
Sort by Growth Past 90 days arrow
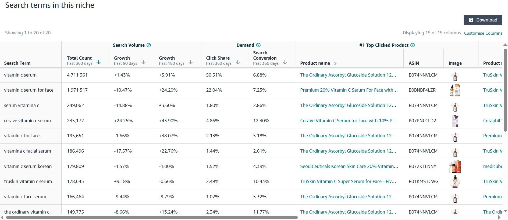coord(143,62)
